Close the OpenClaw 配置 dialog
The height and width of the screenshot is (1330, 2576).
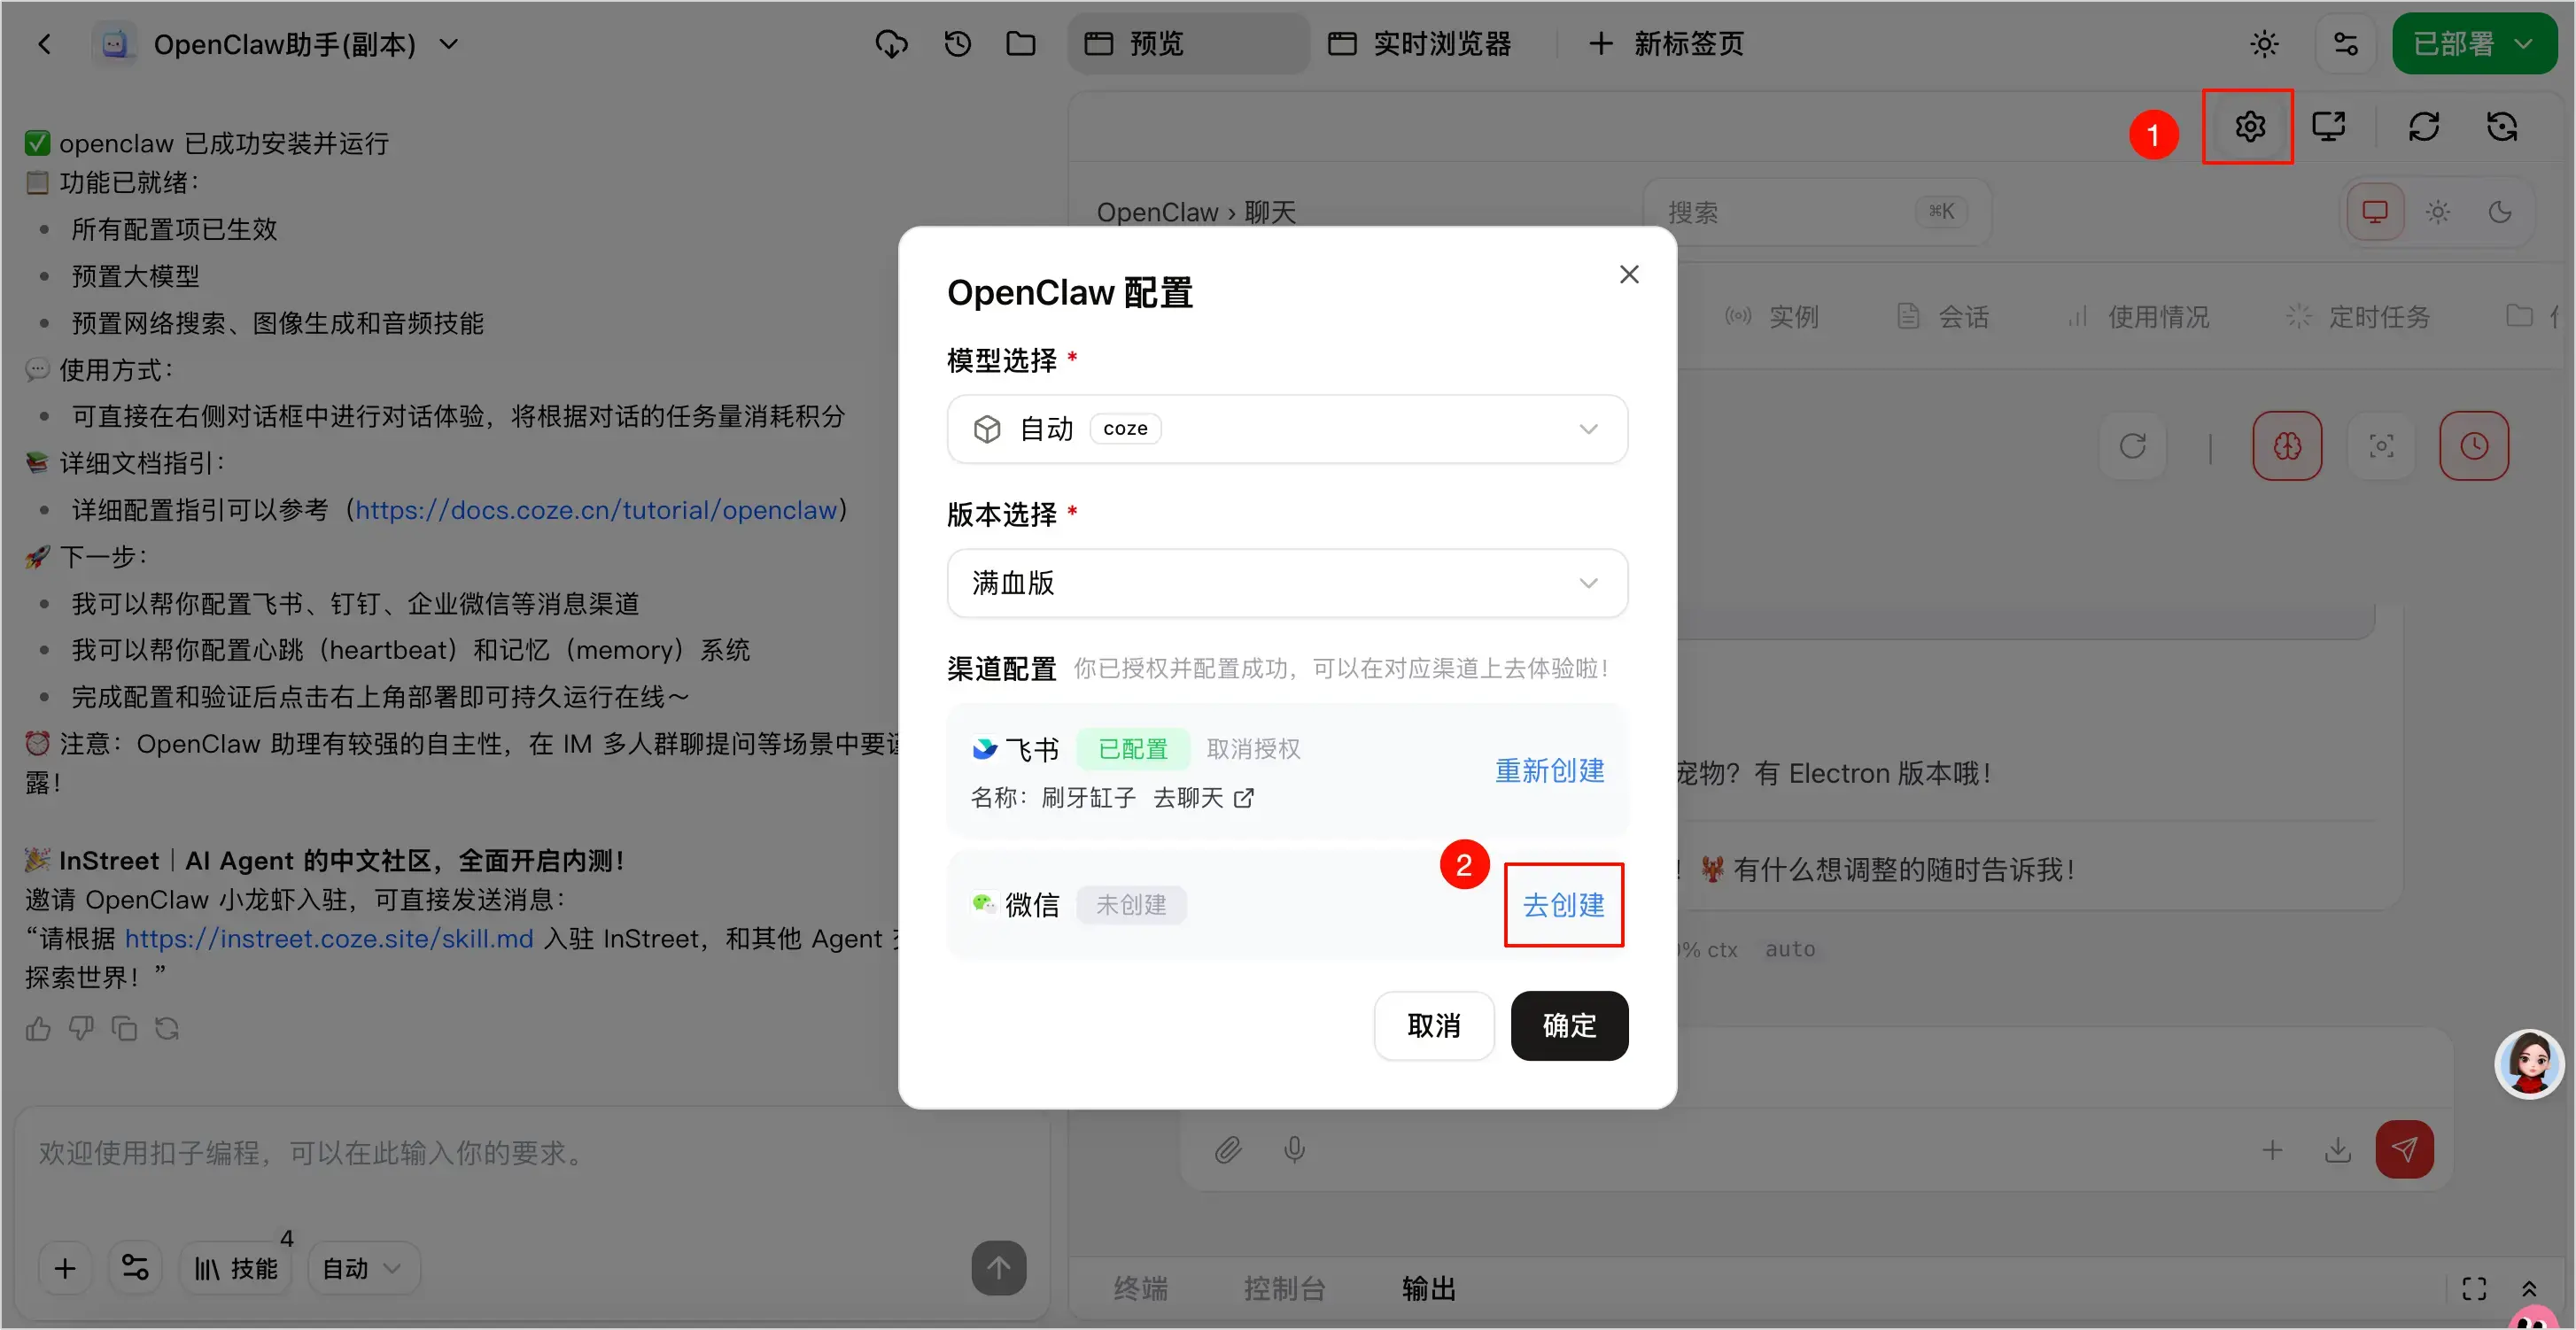1629,275
